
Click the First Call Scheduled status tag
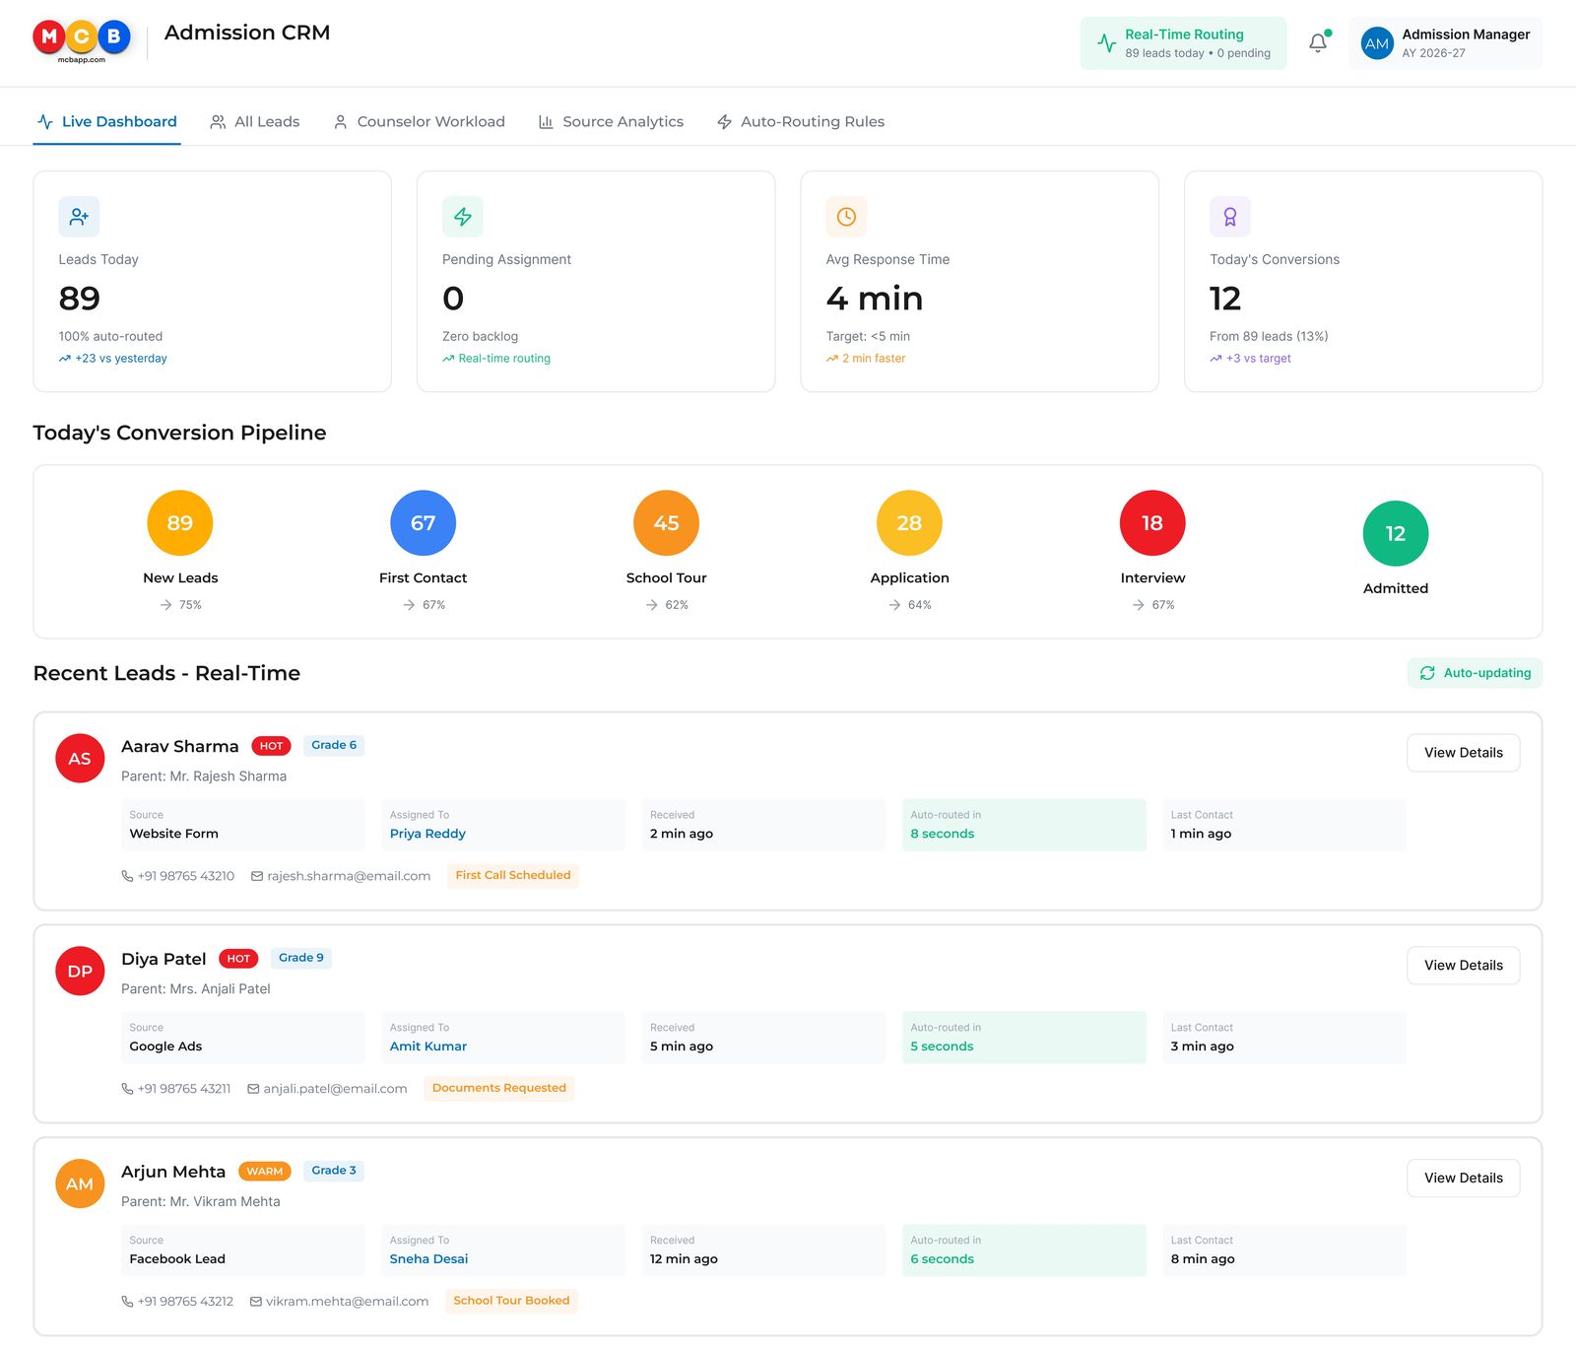(513, 875)
